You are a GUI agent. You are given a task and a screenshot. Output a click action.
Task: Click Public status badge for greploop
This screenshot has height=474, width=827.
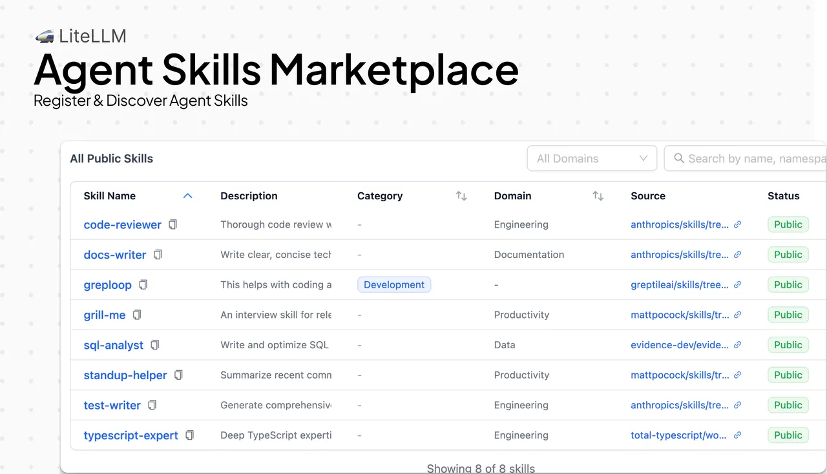[x=788, y=284]
